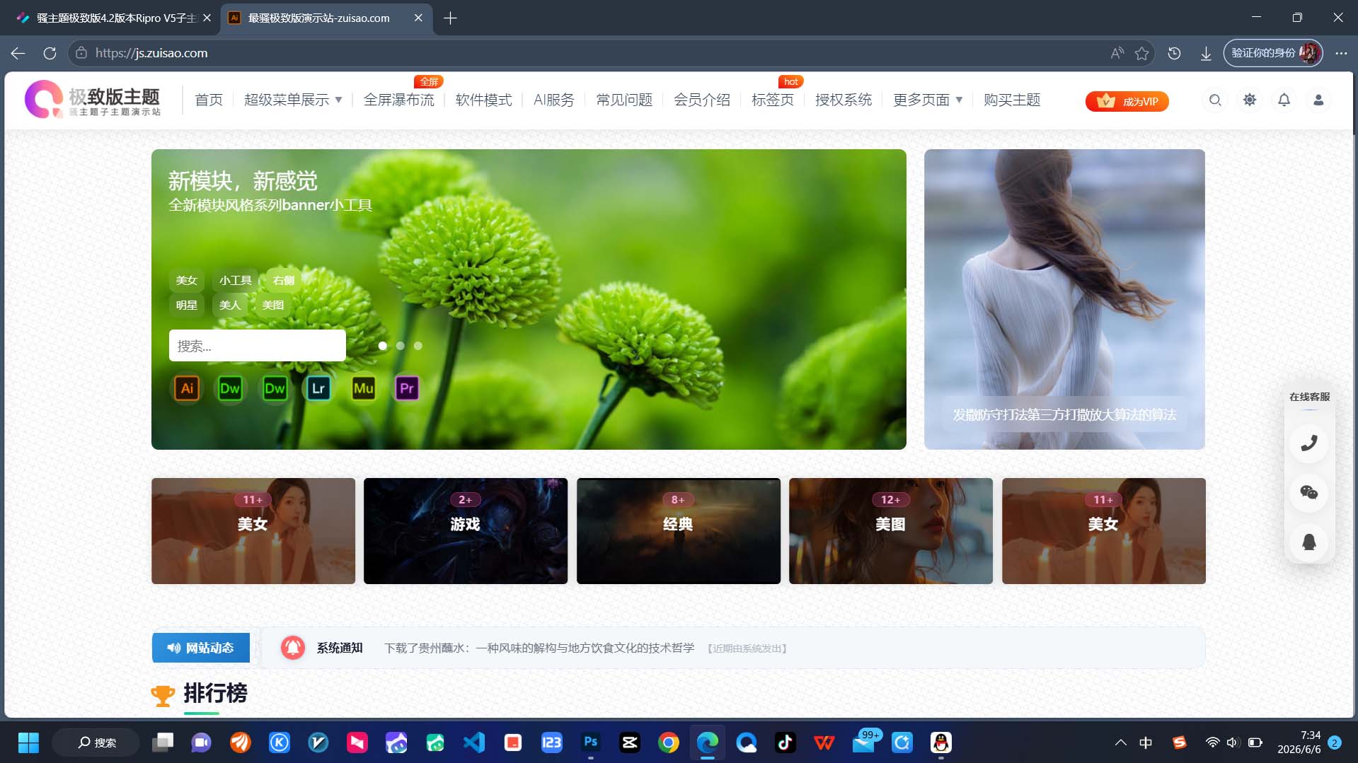Open 美图 category card
This screenshot has width=1358, height=763.
coord(891,531)
